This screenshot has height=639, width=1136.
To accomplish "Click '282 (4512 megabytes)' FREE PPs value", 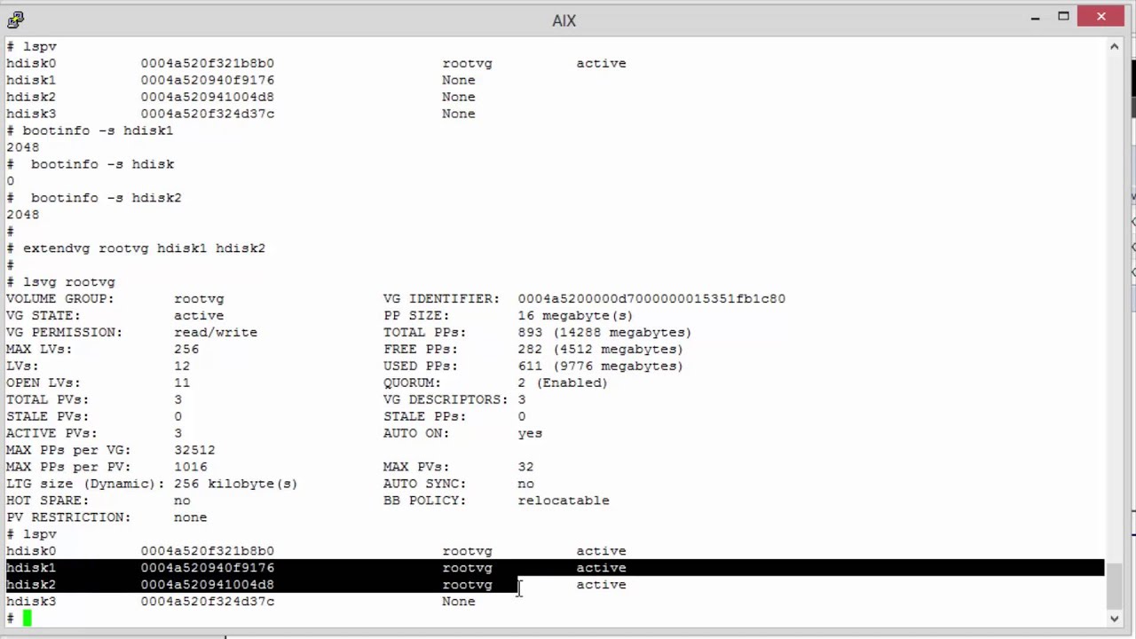I will tap(600, 350).
